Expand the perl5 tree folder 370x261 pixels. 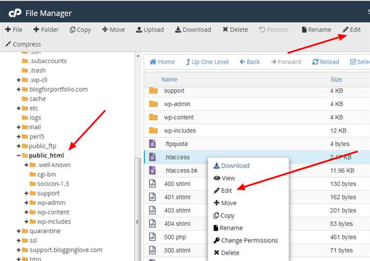19,137
